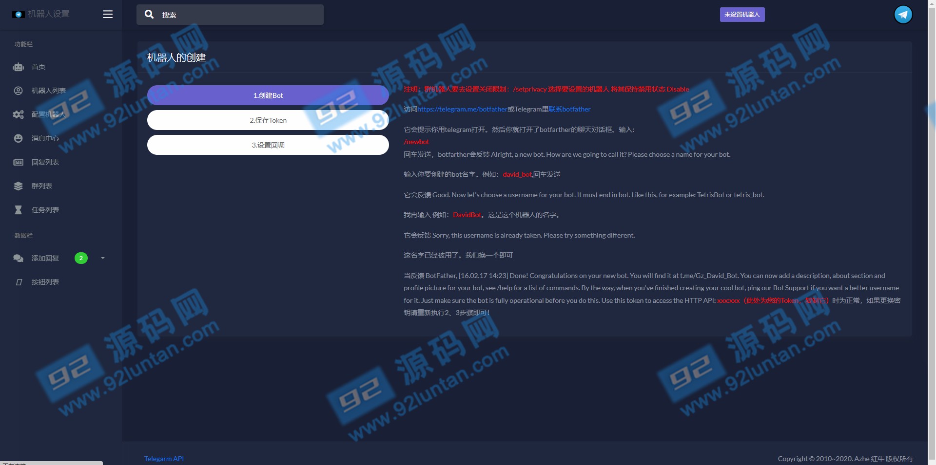Image resolution: width=936 pixels, height=465 pixels.
Task: Focus the 搜索 search input field
Action: (230, 15)
